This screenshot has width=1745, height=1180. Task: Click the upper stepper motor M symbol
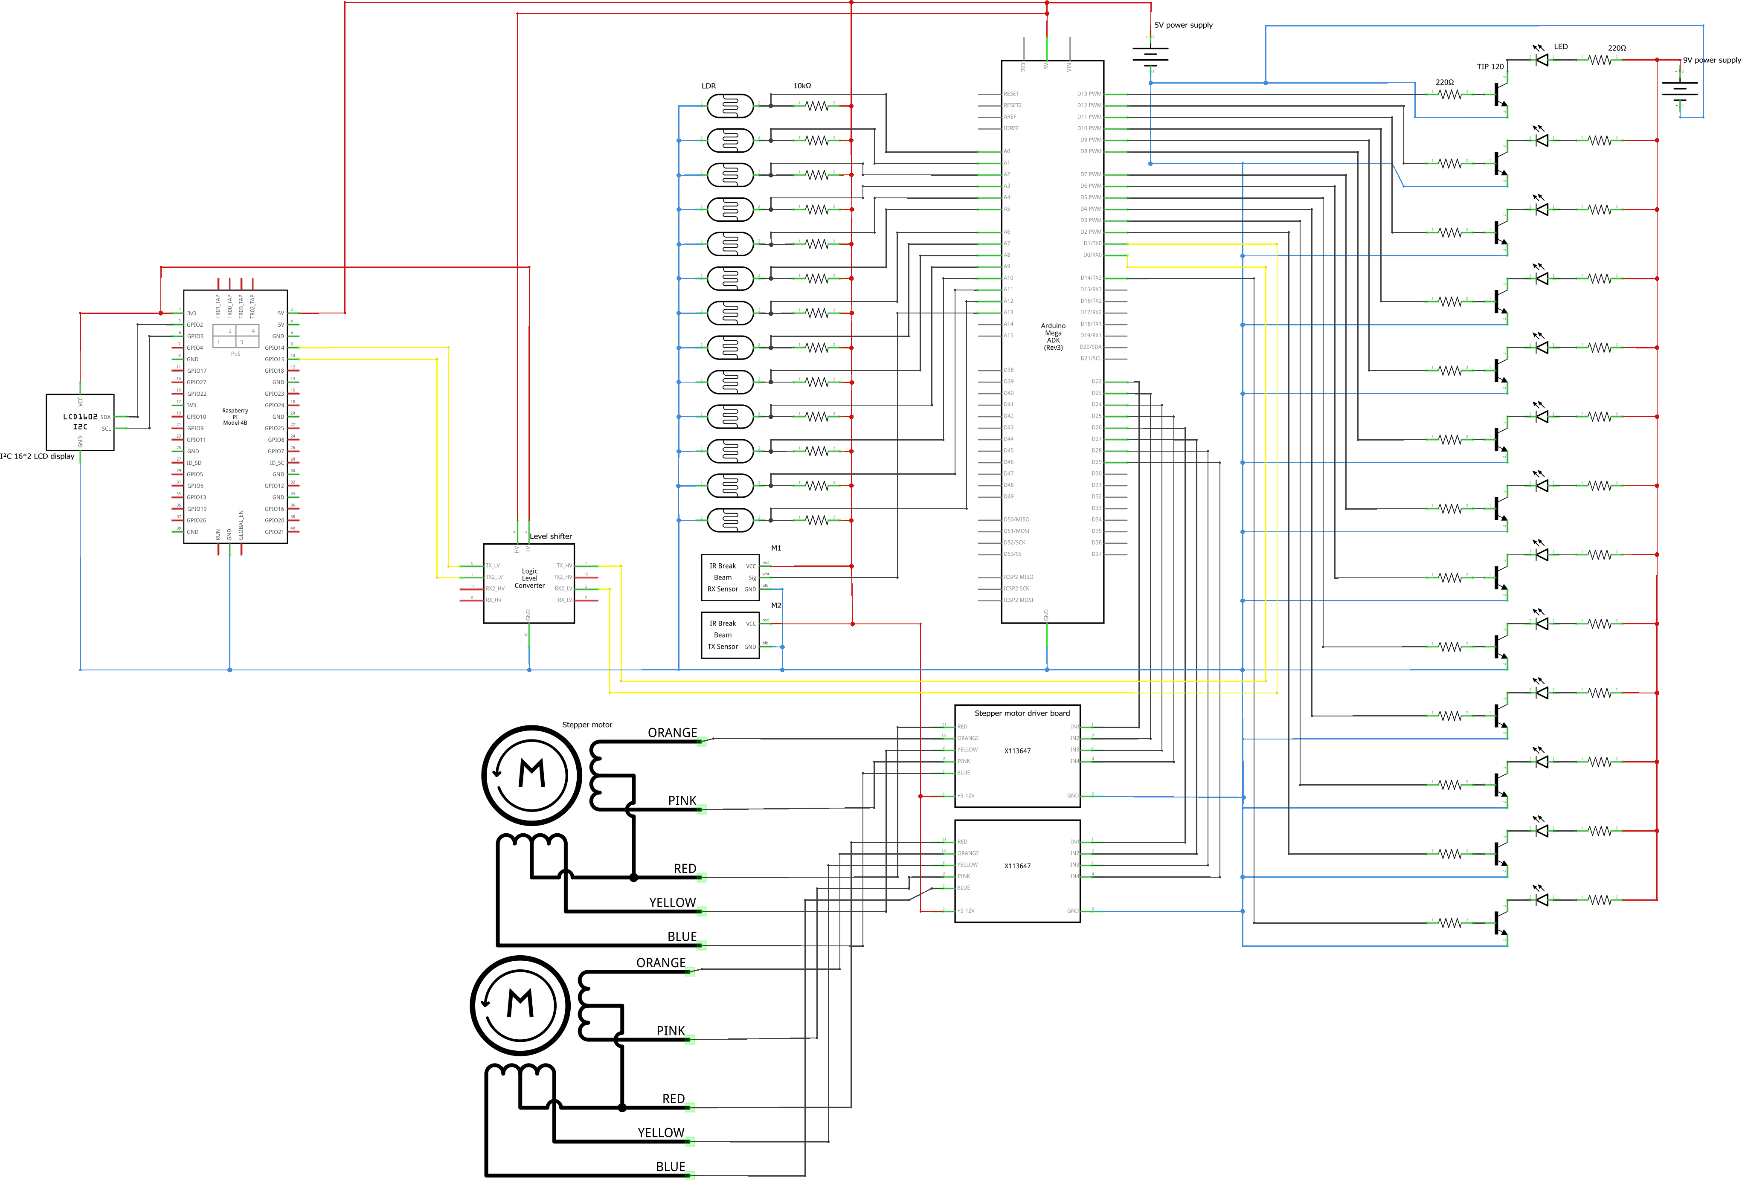point(531,775)
